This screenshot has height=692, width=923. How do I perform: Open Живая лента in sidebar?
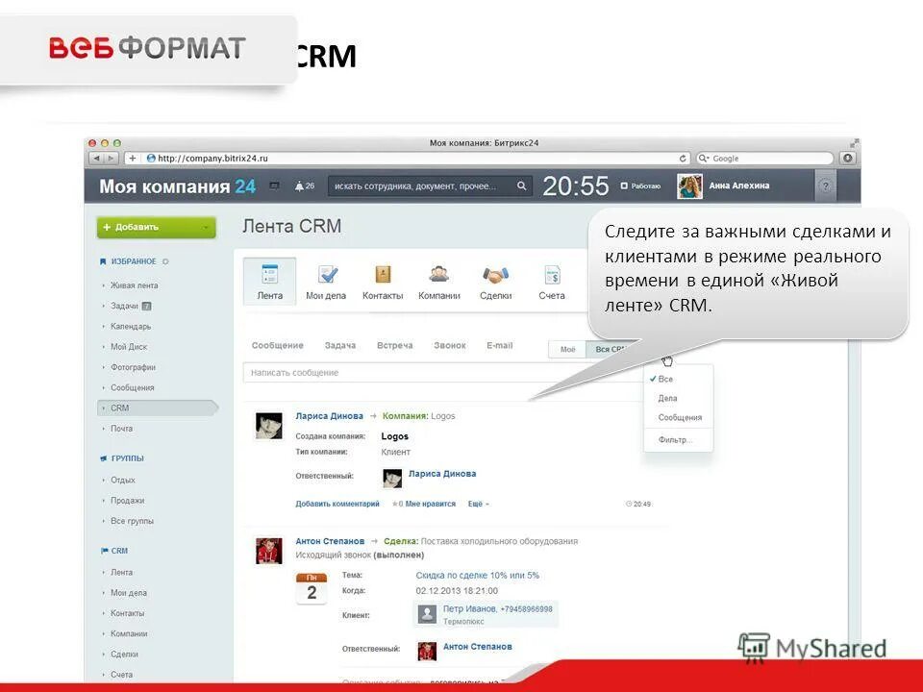pos(135,285)
